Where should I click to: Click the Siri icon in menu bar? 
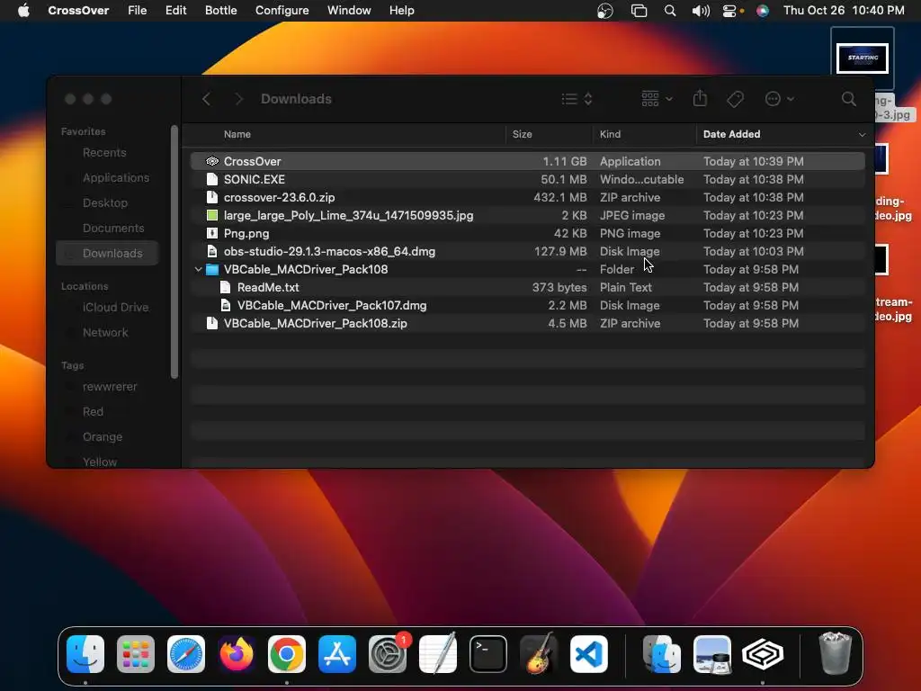763,11
